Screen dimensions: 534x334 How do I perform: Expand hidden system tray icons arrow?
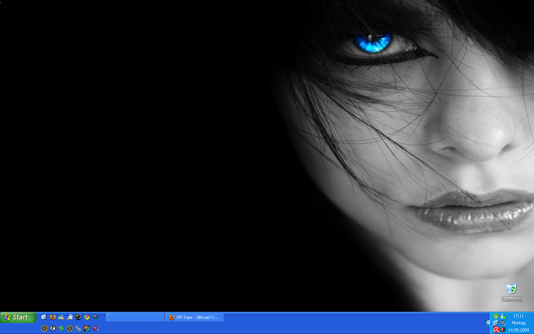tap(489, 323)
